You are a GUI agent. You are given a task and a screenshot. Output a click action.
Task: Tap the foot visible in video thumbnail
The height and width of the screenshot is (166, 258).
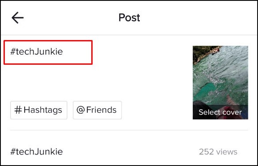pyautogui.click(x=231, y=100)
